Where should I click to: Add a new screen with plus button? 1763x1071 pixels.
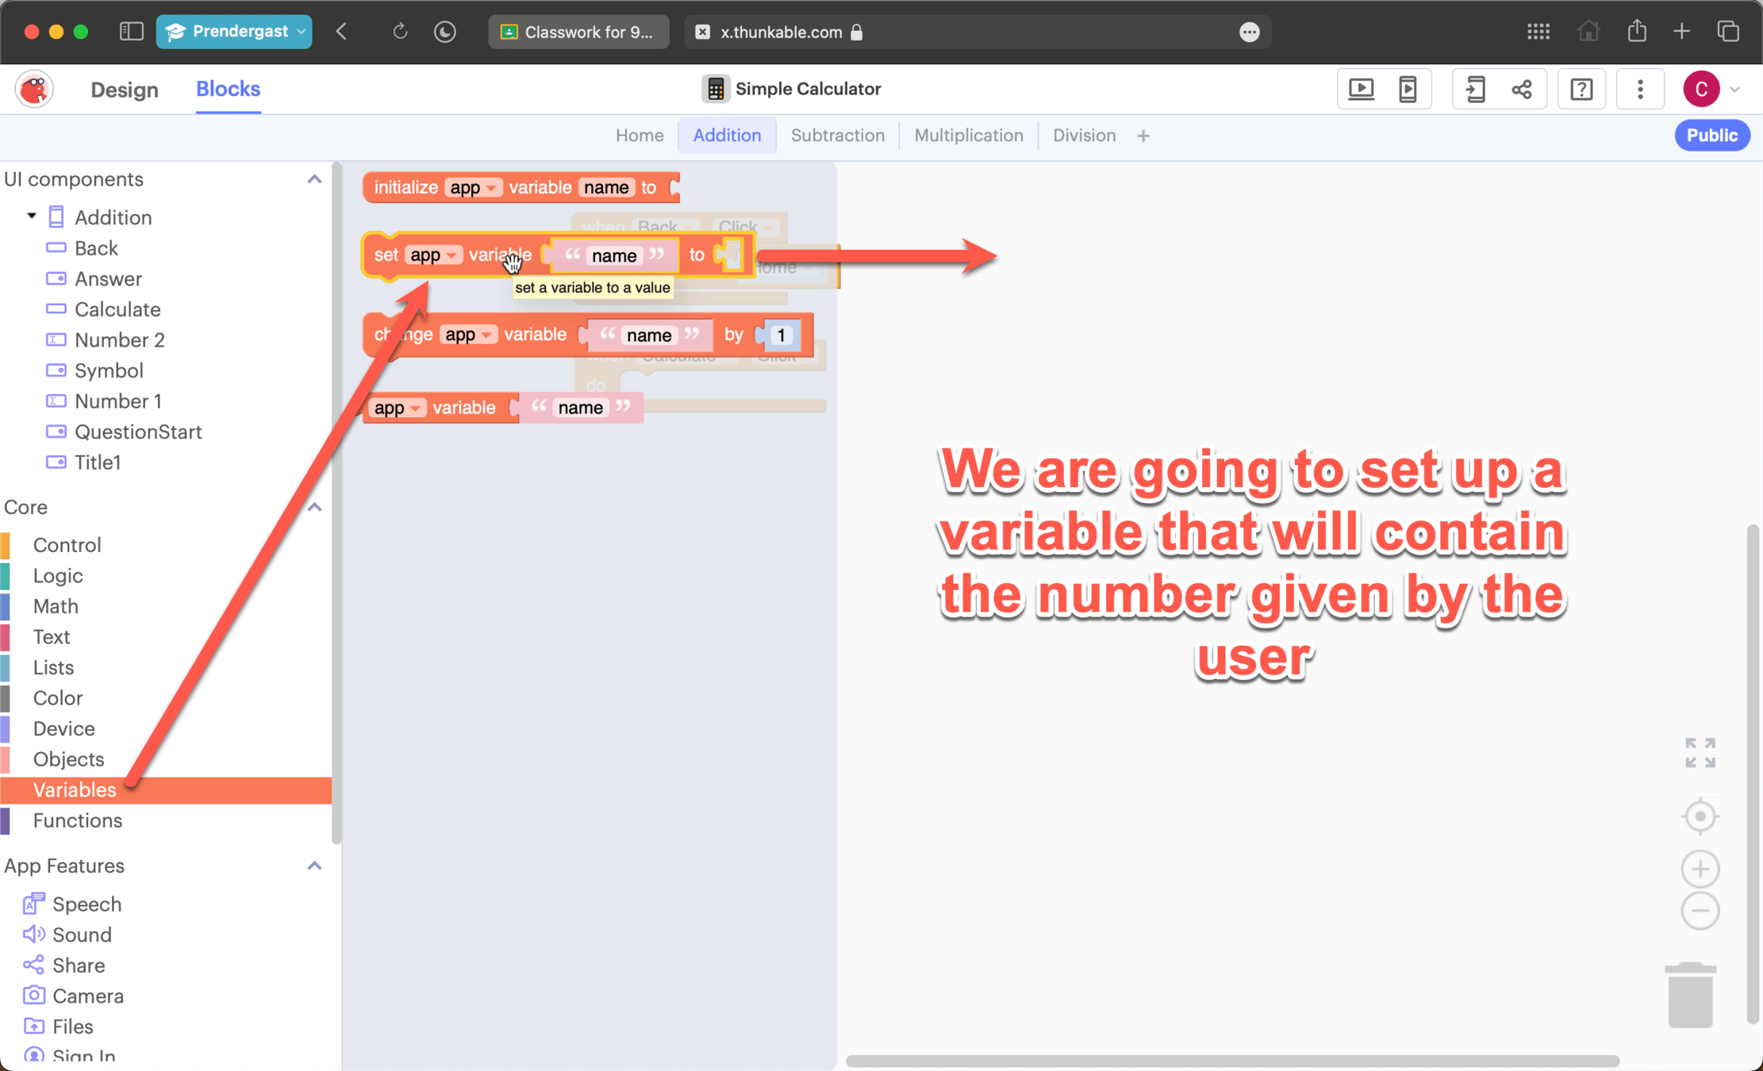[x=1143, y=136]
